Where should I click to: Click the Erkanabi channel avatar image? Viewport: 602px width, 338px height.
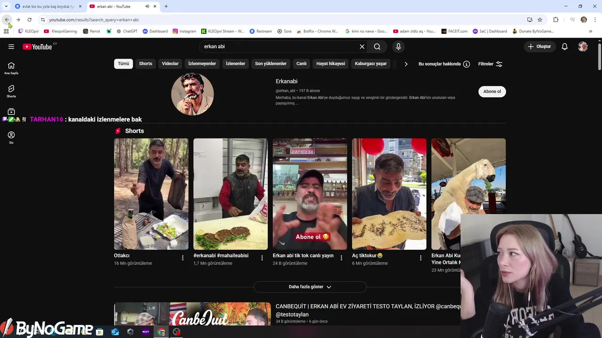[192, 94]
